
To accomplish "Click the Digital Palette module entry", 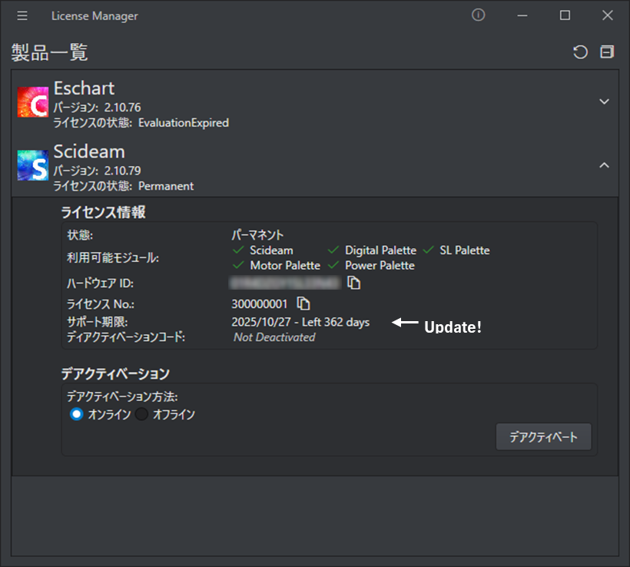I will 372,250.
